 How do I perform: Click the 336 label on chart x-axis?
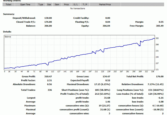pos(153,72)
